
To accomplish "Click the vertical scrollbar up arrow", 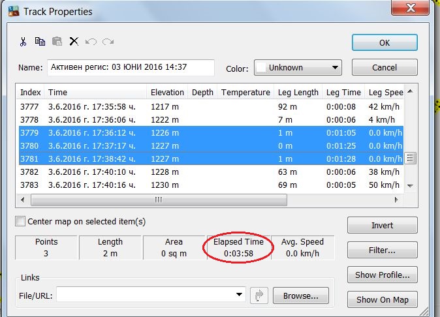I will pos(410,91).
